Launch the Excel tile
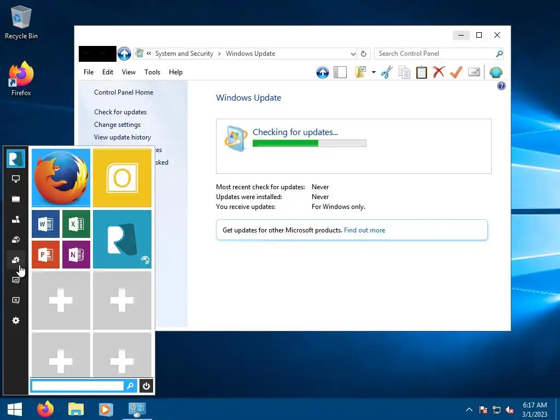 [76, 224]
